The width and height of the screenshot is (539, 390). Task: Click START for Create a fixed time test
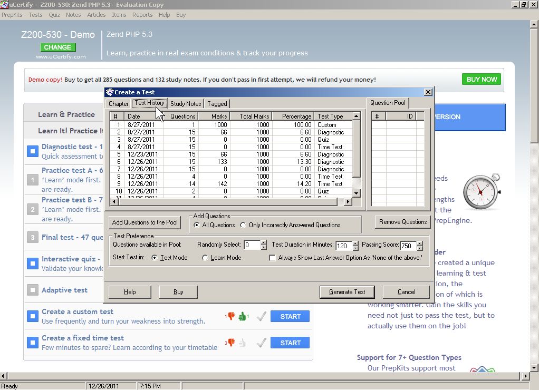pyautogui.click(x=290, y=343)
